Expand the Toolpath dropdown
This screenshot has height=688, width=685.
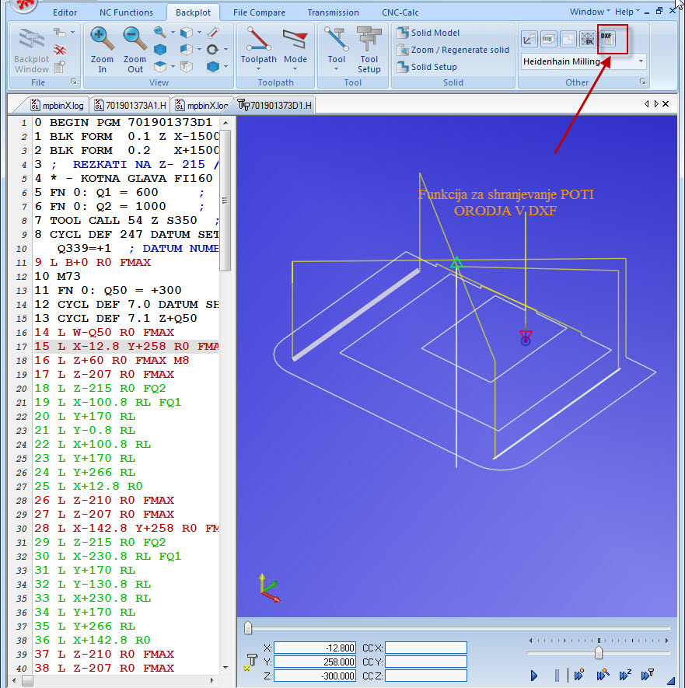pos(258,68)
